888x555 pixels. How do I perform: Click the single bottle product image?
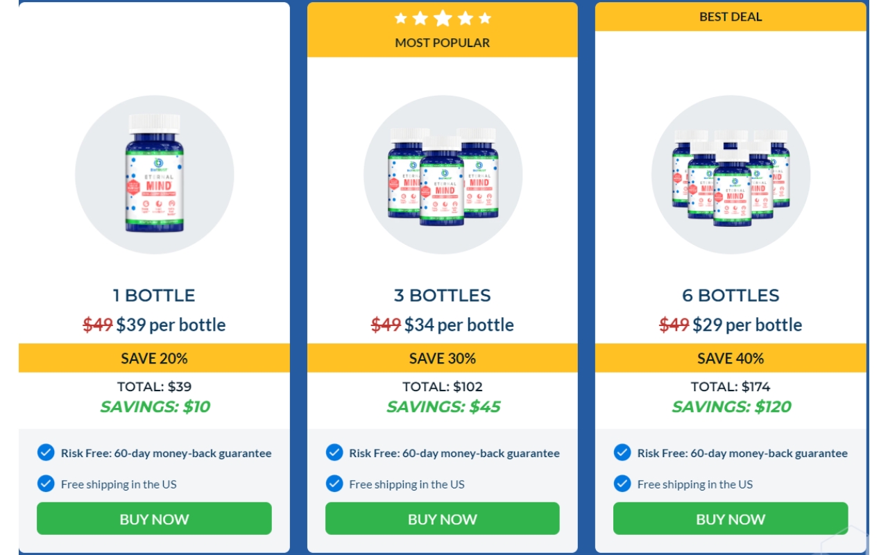point(154,173)
